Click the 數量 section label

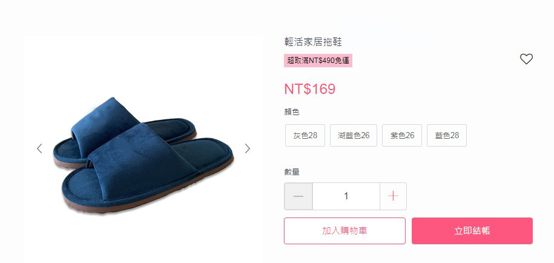point(292,172)
